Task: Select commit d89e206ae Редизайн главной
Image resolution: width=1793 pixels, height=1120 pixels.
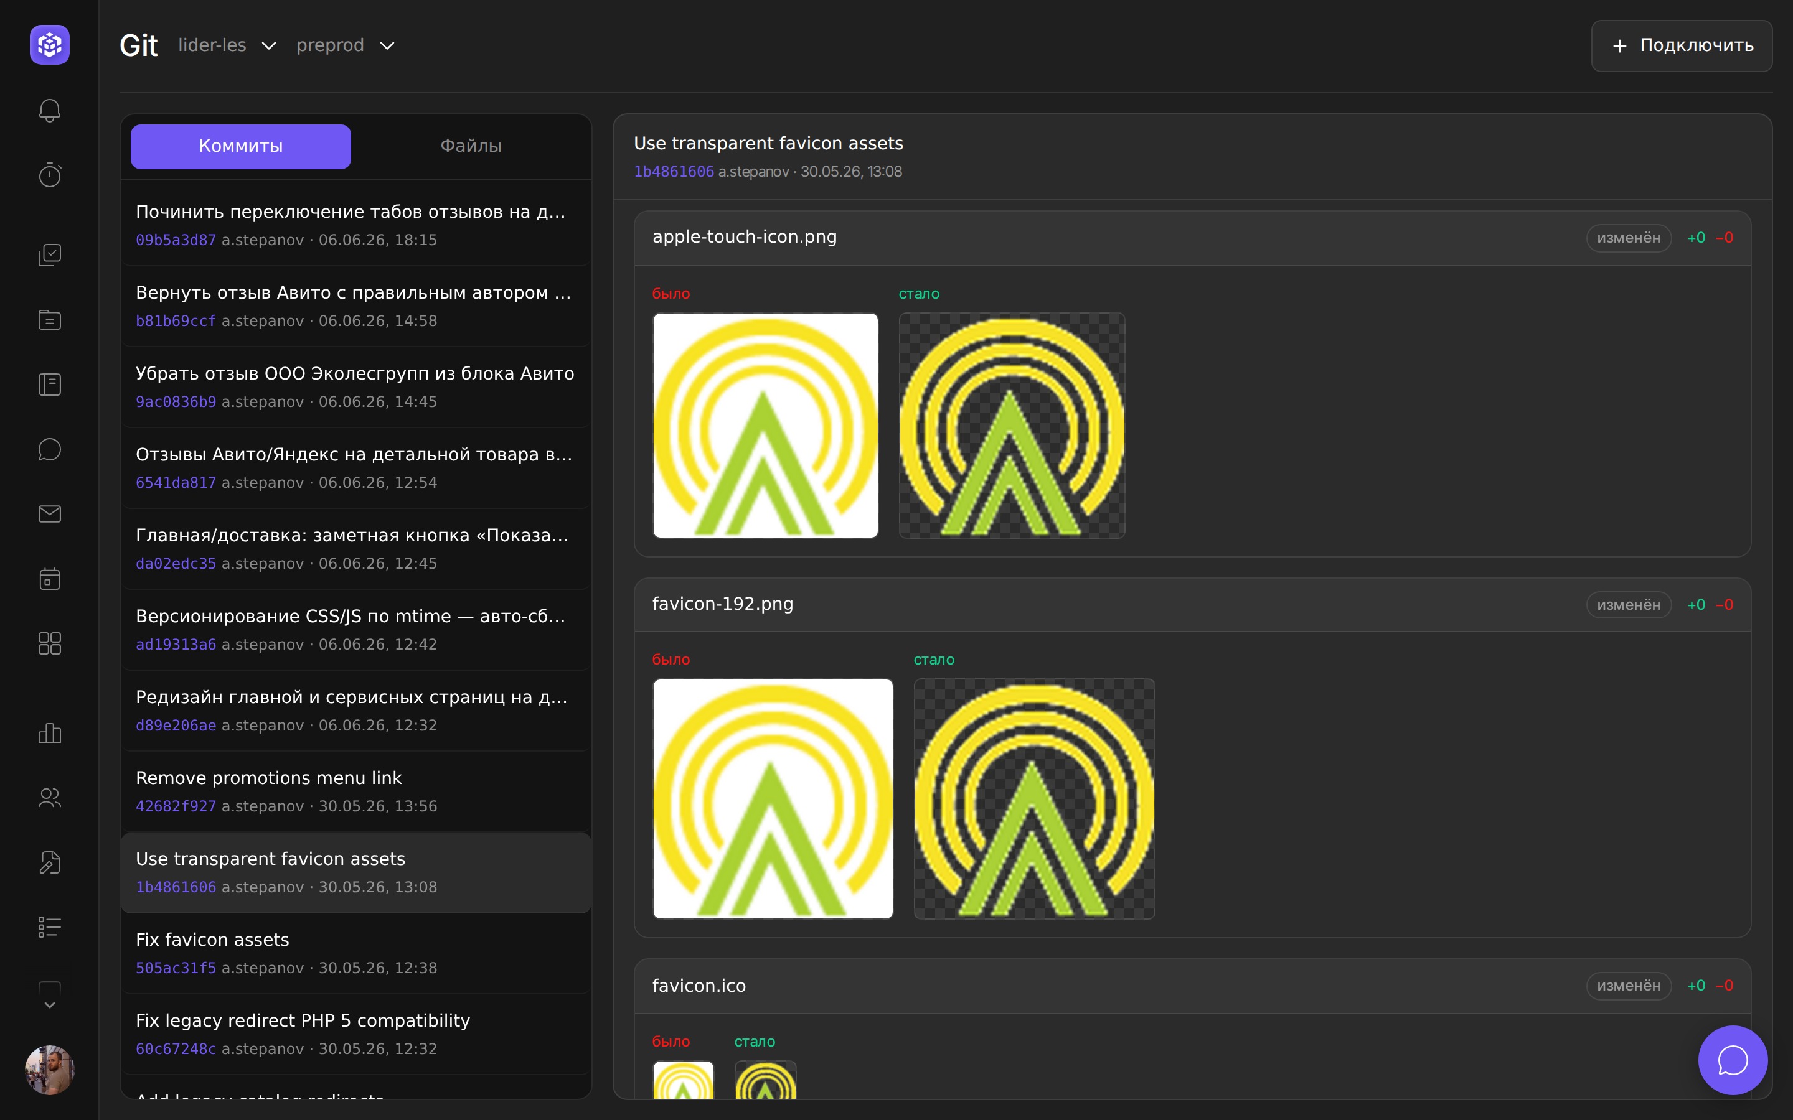Action: click(355, 709)
